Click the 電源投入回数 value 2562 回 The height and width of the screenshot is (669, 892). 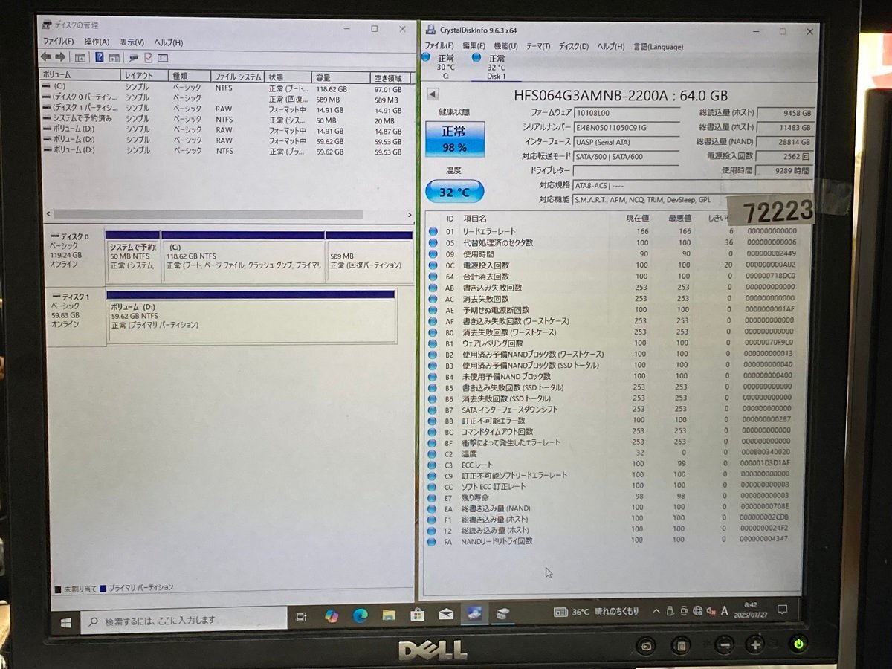pos(785,157)
